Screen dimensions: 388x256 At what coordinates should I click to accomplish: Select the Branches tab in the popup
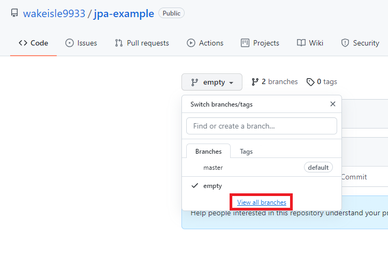208,151
